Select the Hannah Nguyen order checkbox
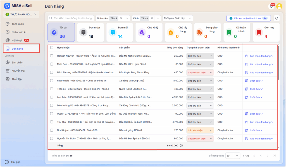286x167 pixels. tap(52, 56)
